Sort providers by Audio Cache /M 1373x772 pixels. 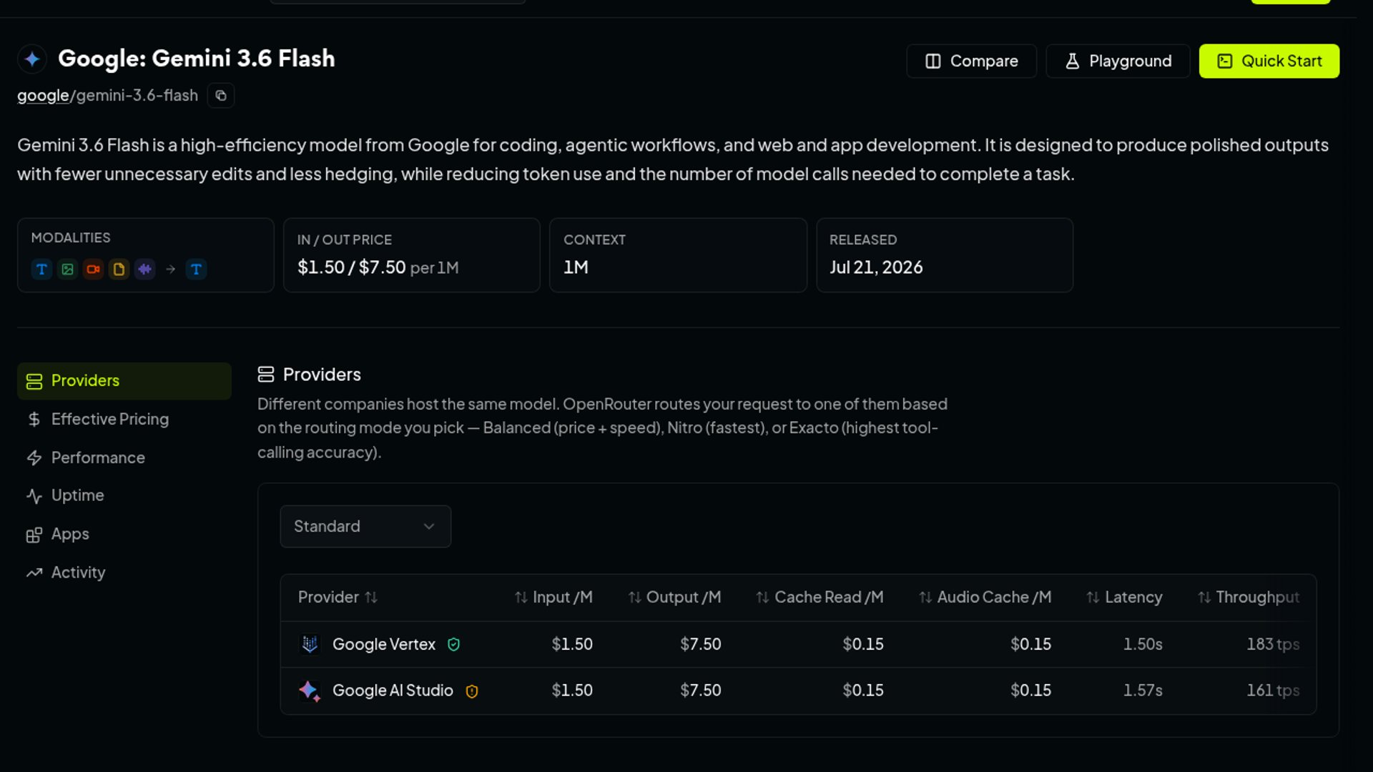(985, 597)
